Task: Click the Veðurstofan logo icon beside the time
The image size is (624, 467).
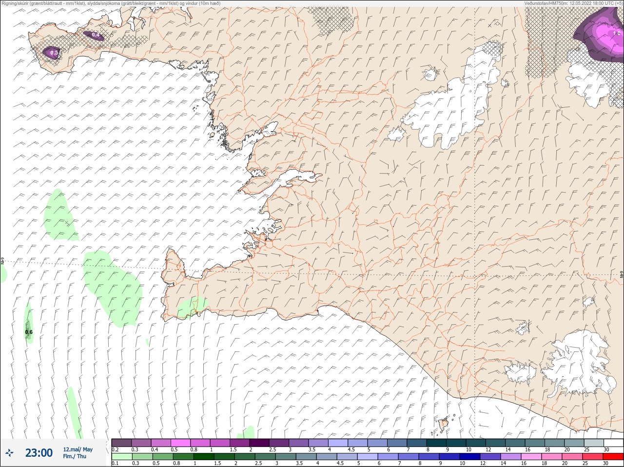Action: pos(10,453)
